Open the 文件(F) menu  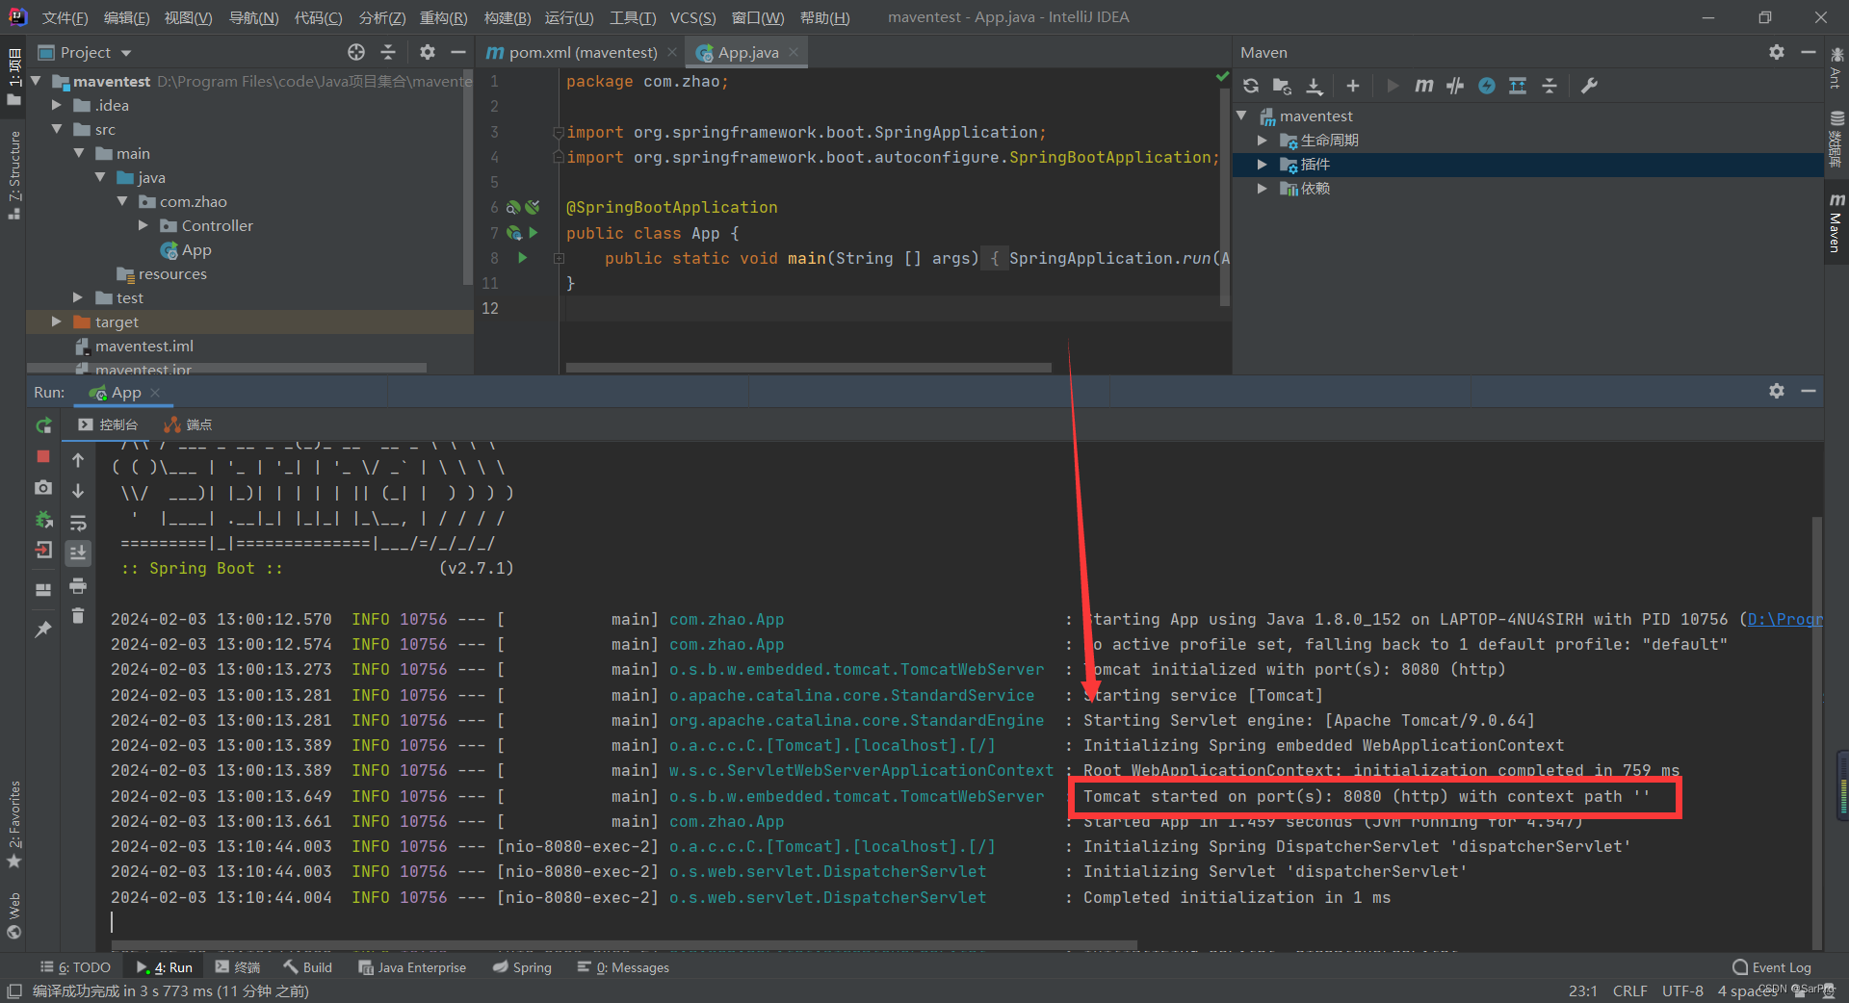point(65,17)
